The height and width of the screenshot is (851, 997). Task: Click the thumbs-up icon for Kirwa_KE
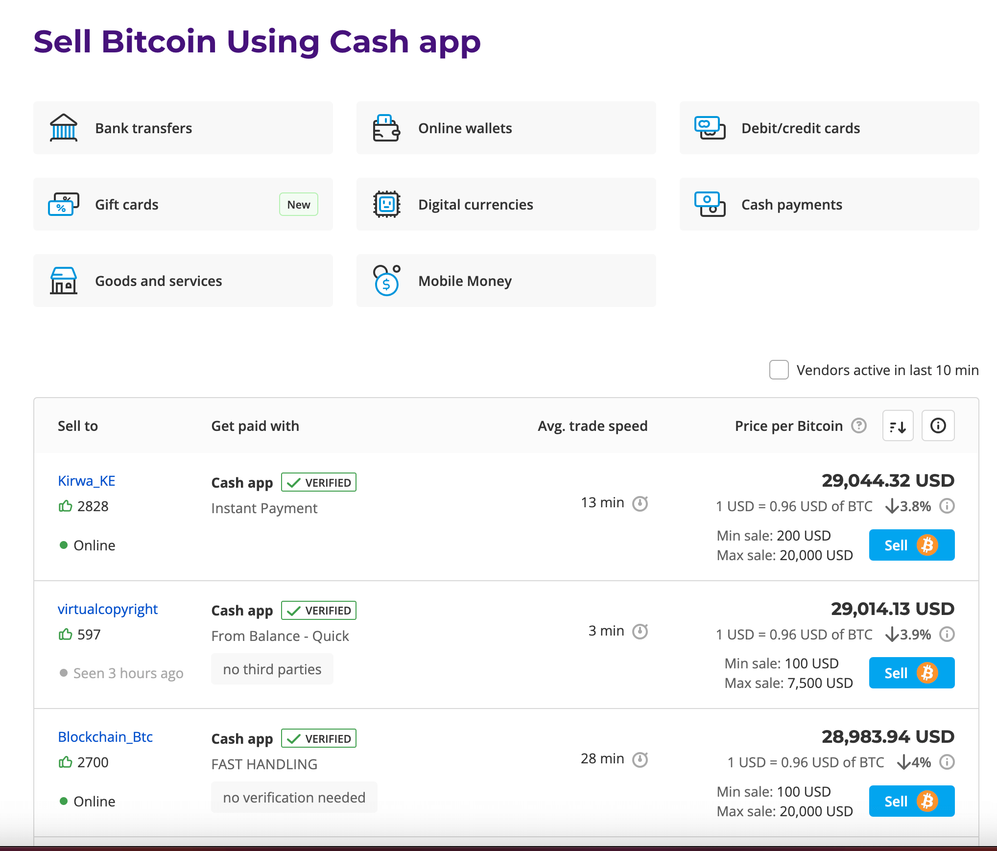65,506
